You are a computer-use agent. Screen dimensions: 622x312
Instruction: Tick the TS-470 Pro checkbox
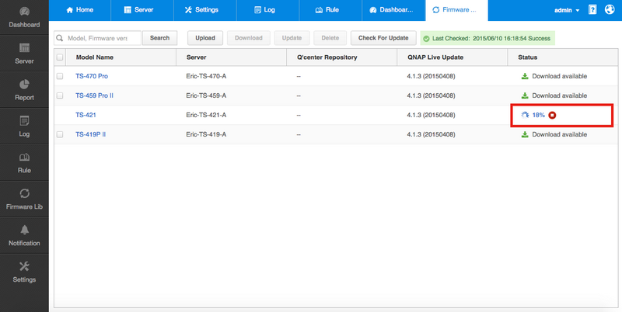pyautogui.click(x=60, y=76)
